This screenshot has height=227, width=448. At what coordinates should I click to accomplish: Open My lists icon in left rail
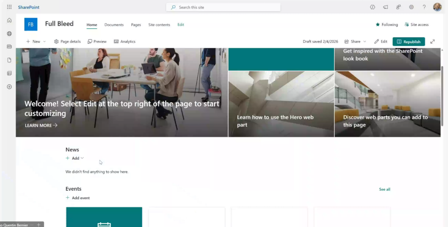9,73
